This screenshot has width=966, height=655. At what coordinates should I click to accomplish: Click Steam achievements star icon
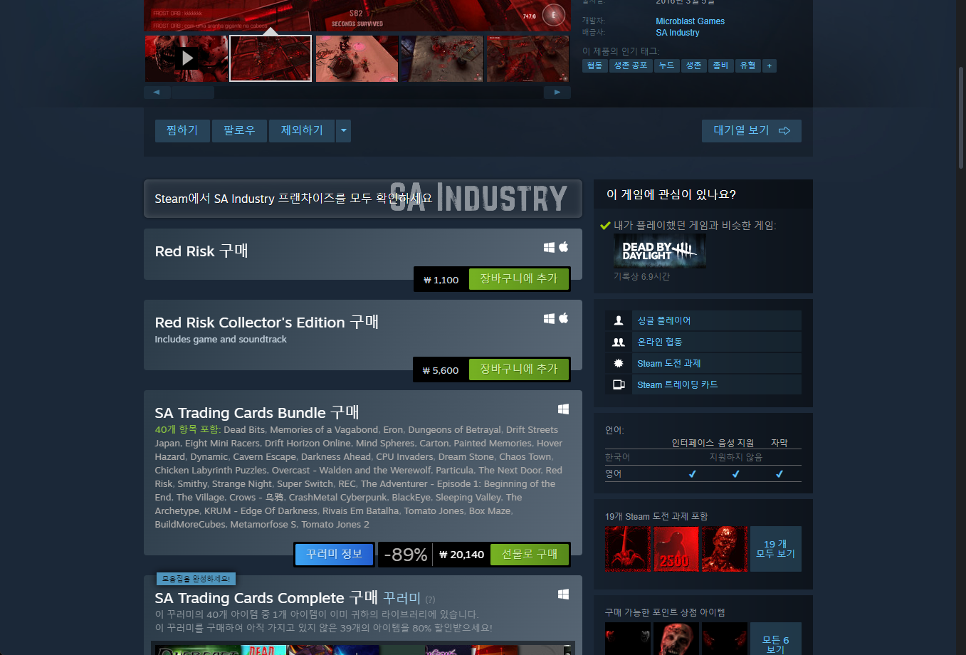pyautogui.click(x=619, y=363)
